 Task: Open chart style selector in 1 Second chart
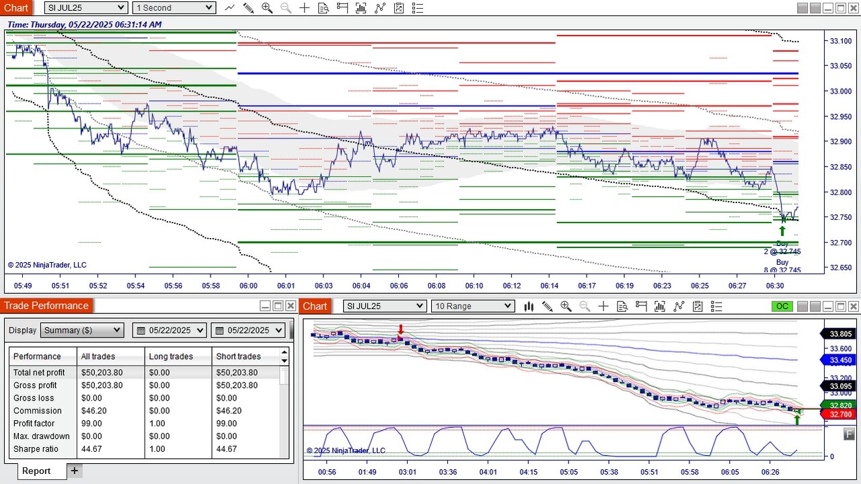(x=230, y=7)
